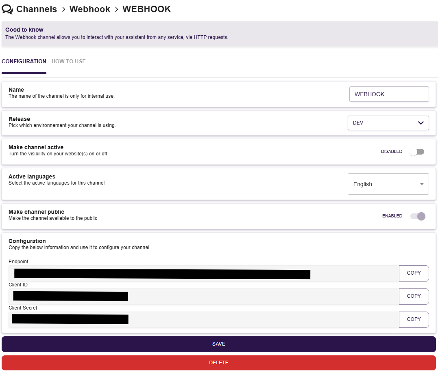Open the Release DEV dropdown

coord(388,123)
